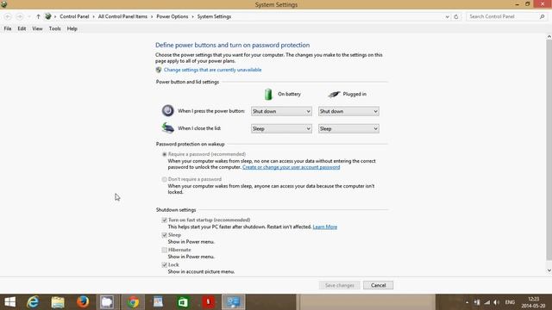Click the Save changes button
Screen dimensions: 552x310
click(339, 285)
